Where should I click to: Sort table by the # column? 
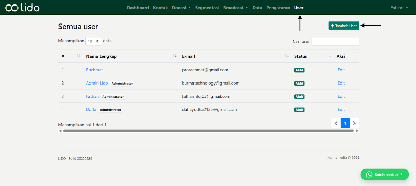point(78,56)
